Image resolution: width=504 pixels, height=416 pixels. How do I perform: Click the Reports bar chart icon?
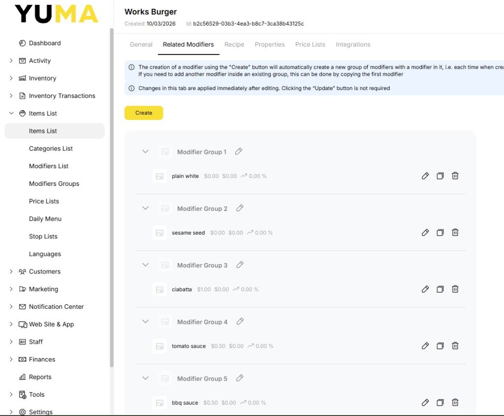coord(22,377)
